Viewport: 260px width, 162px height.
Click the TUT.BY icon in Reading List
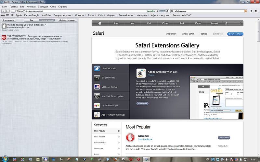pos(4,37)
